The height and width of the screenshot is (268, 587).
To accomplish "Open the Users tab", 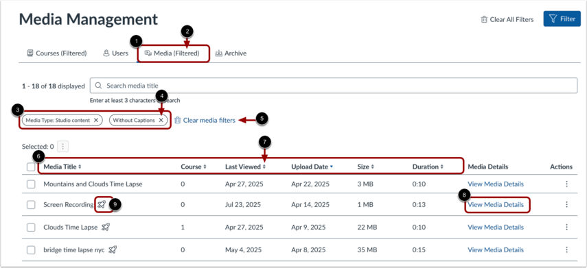I will tap(115, 53).
